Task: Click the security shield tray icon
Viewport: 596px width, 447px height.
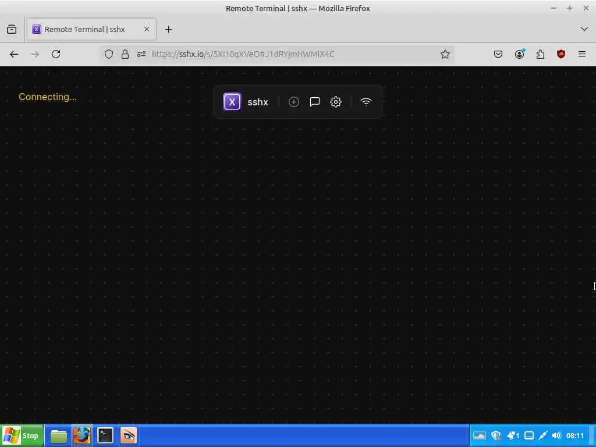Action: (496, 435)
